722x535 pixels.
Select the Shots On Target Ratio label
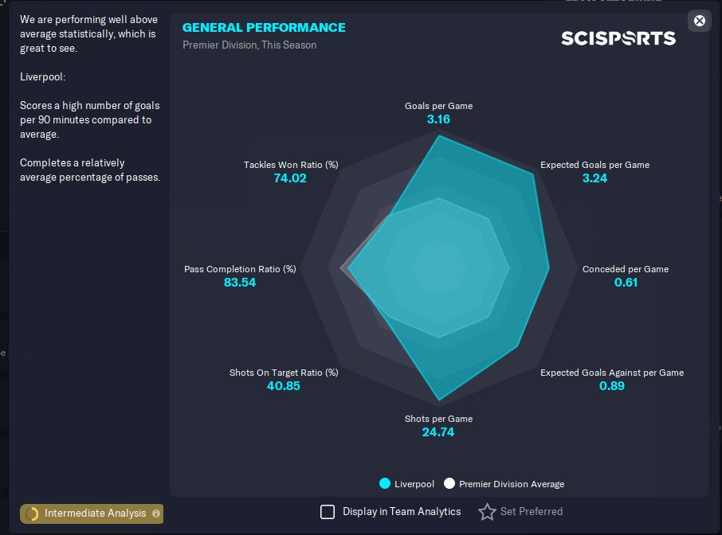[x=284, y=373]
